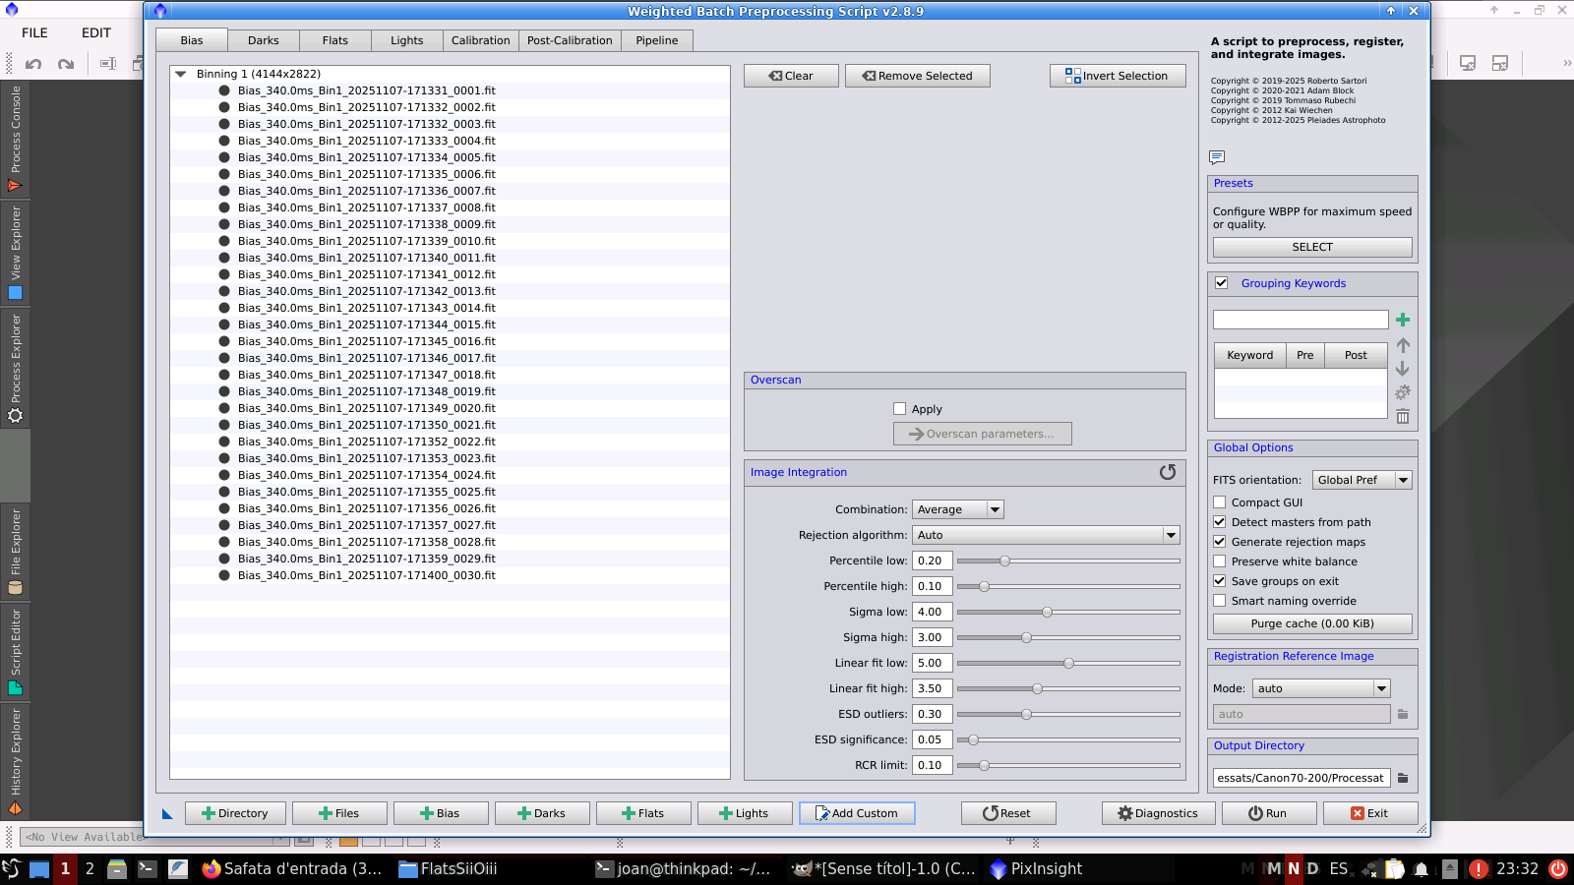Disable Generate rejection maps
1574x885 pixels.
coord(1220,542)
